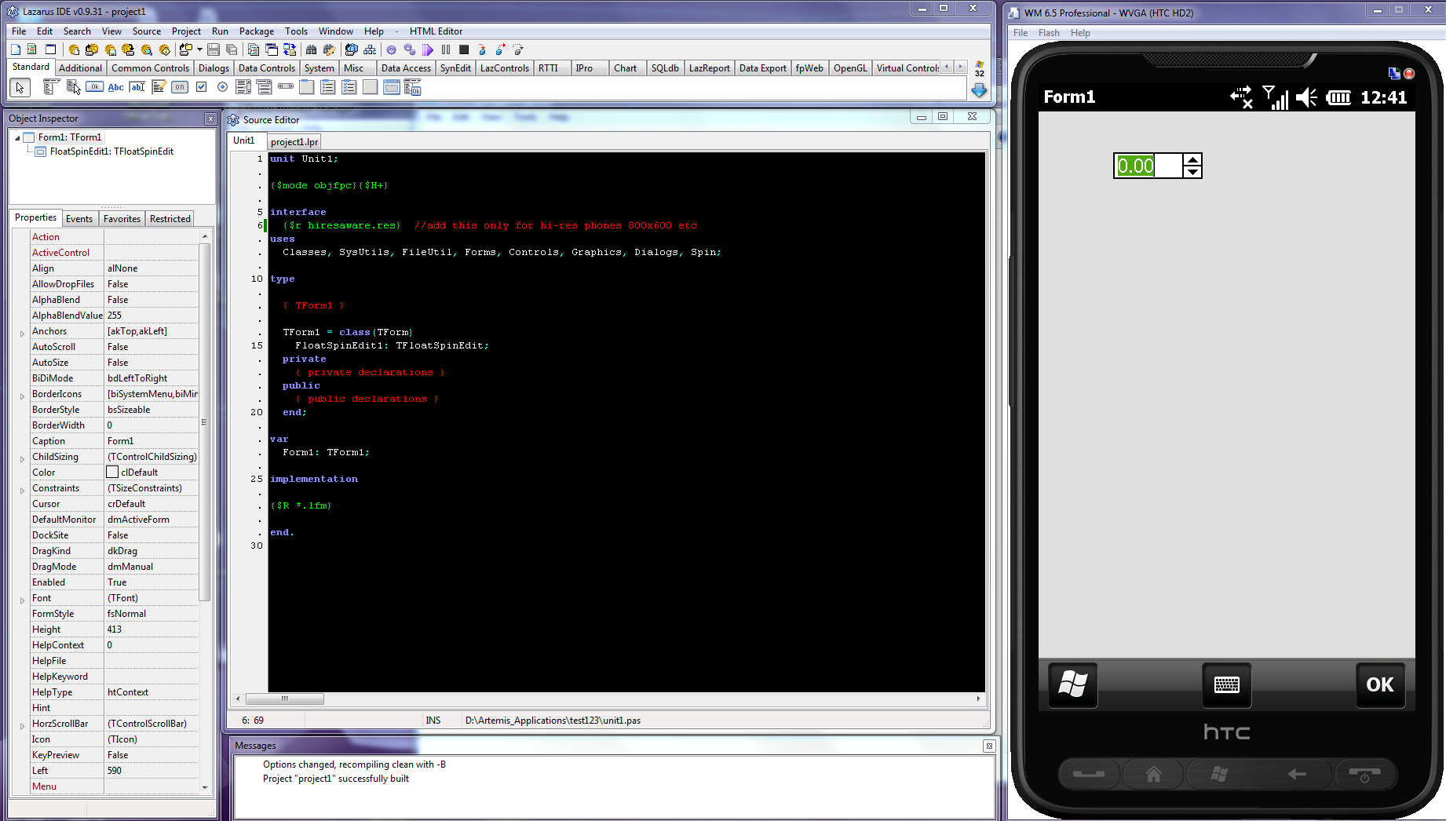Image resolution: width=1446 pixels, height=821 pixels.
Task: Click the Windows Start button on the emulator
Action: pos(1073,684)
